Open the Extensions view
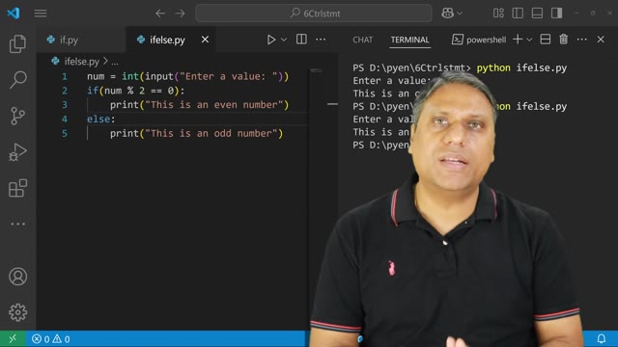 tap(17, 189)
